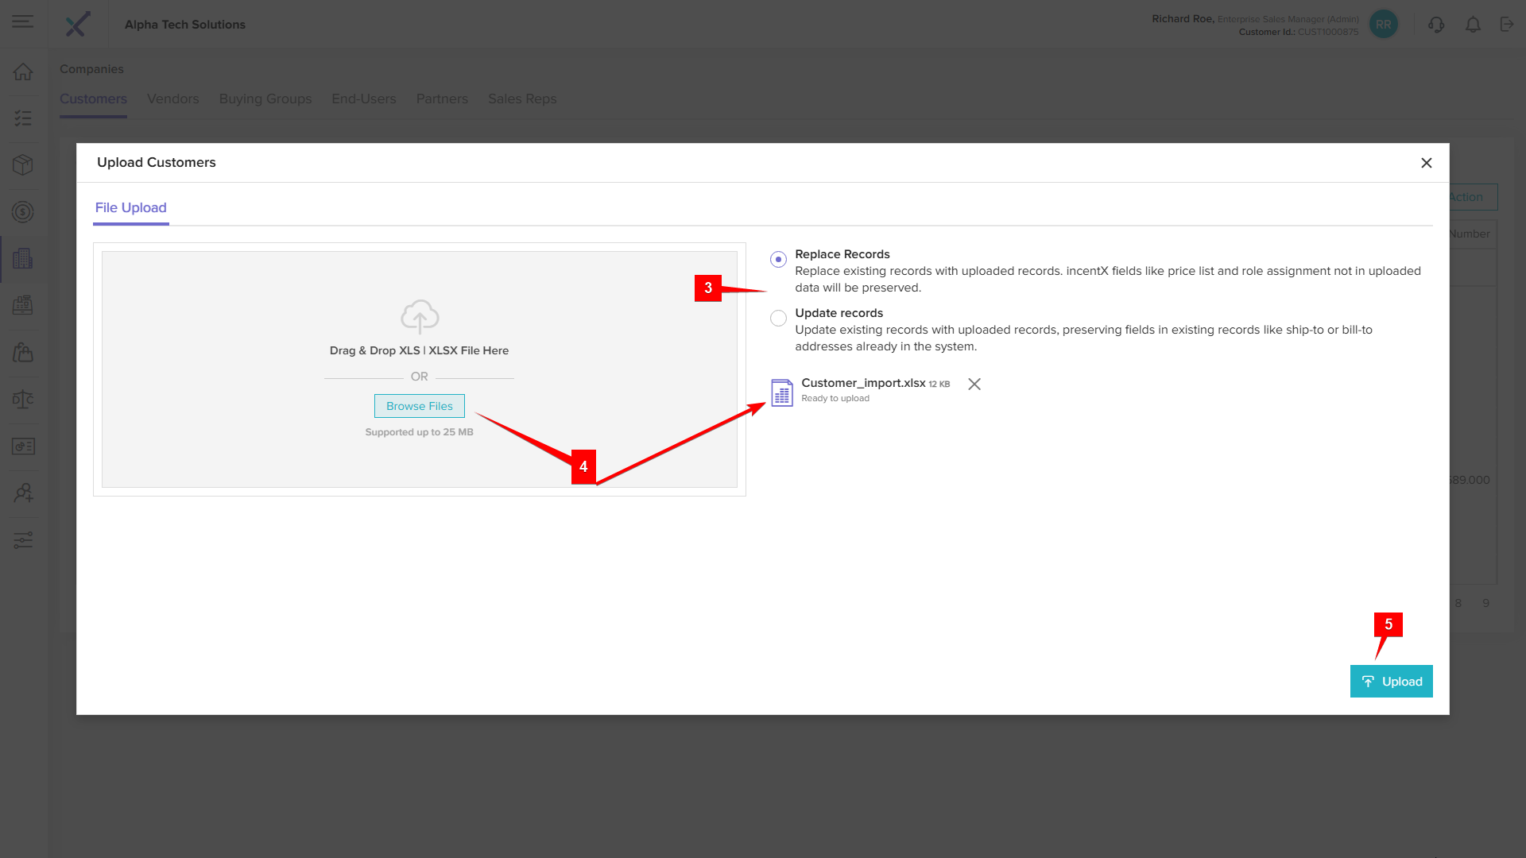
Task: Click the dollar coin sidebar icon
Action: click(x=23, y=212)
